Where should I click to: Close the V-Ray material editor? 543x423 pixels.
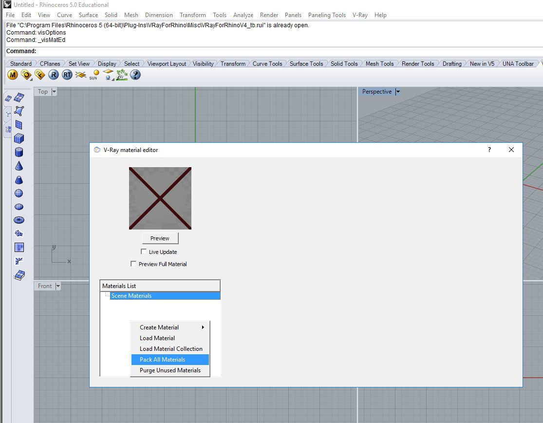[511, 150]
